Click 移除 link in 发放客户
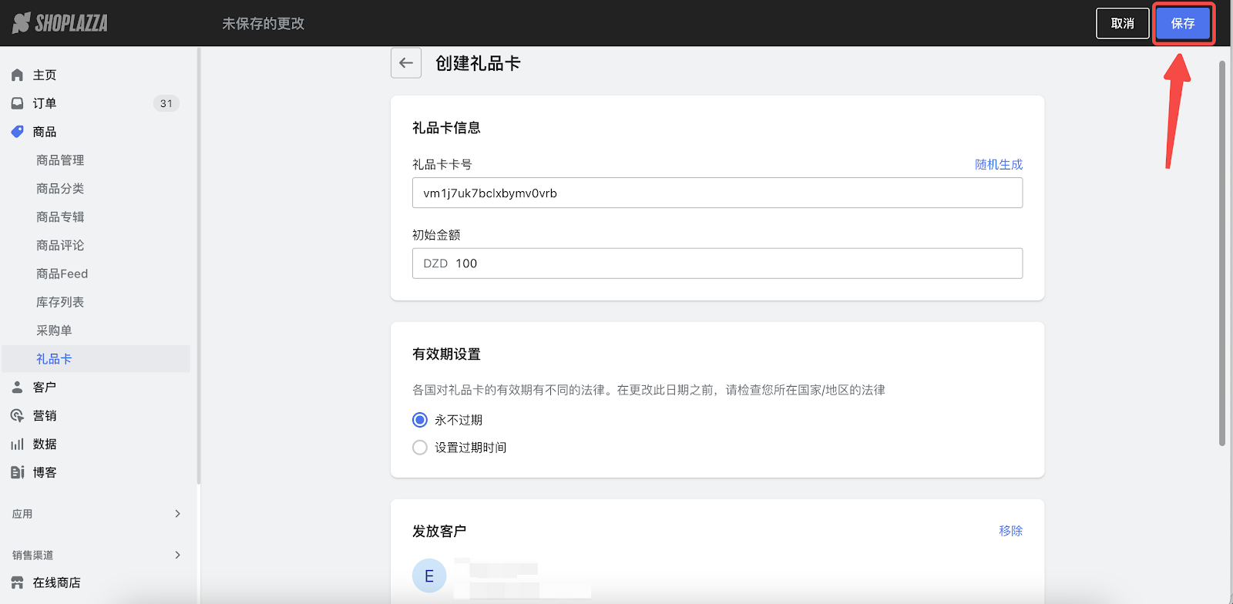 tap(1010, 531)
